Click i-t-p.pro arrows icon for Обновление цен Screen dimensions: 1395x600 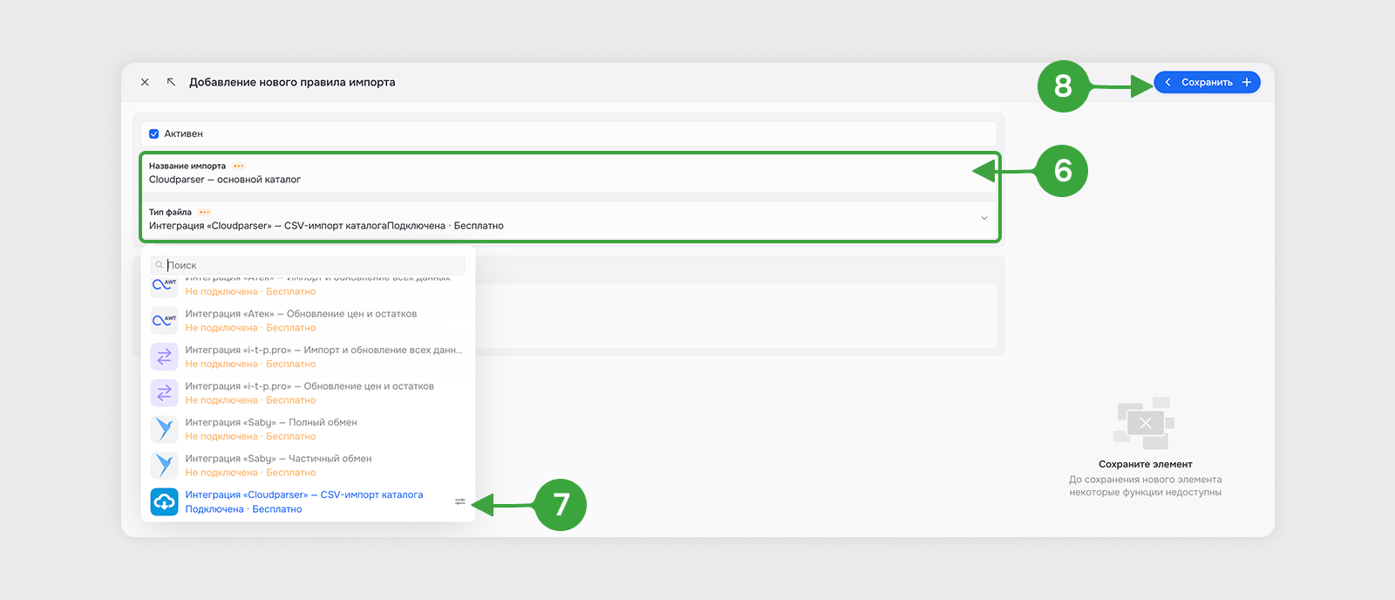pos(164,392)
